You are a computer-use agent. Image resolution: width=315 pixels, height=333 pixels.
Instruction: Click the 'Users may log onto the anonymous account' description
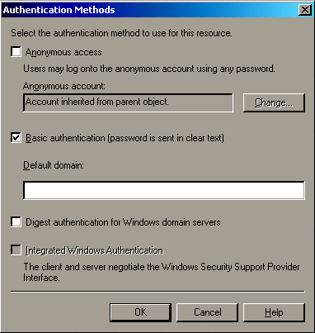(149, 69)
